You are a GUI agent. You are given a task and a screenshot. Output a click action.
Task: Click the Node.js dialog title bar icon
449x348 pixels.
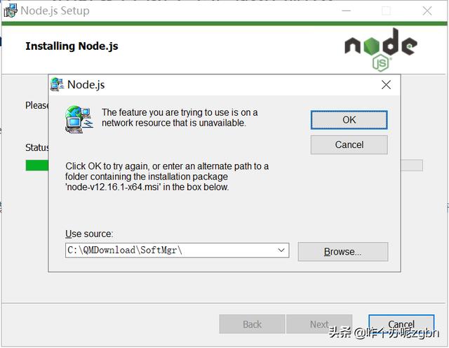[x=57, y=84]
